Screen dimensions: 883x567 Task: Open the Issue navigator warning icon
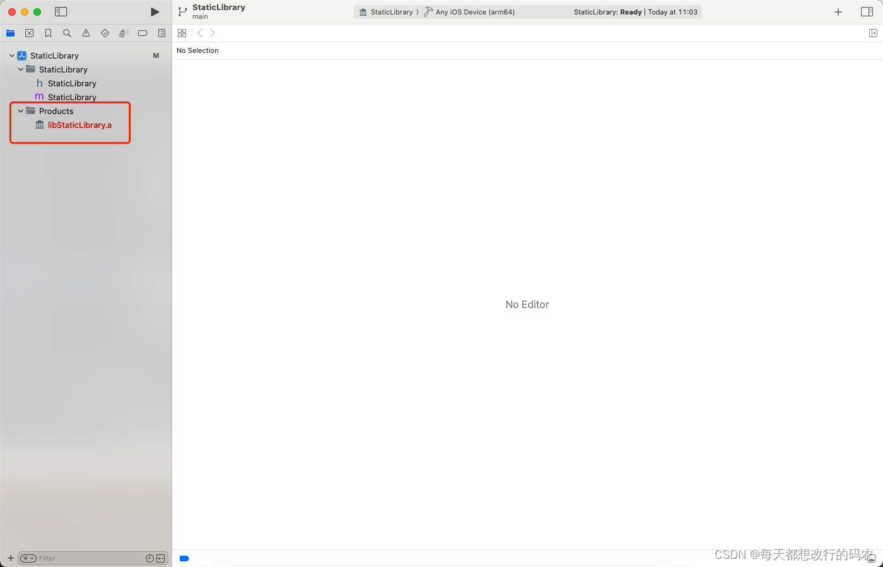[x=86, y=33]
